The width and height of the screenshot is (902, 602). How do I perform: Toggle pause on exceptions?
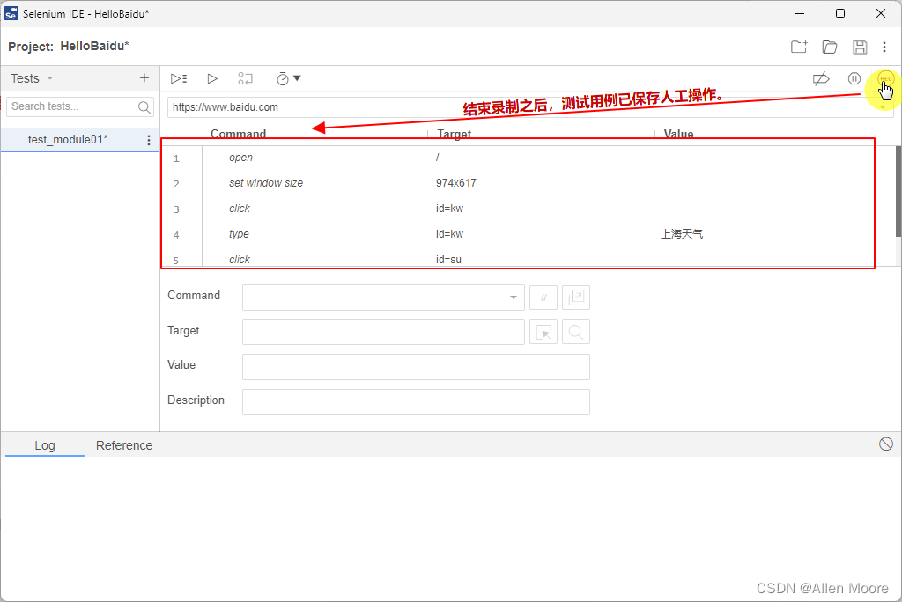point(854,79)
